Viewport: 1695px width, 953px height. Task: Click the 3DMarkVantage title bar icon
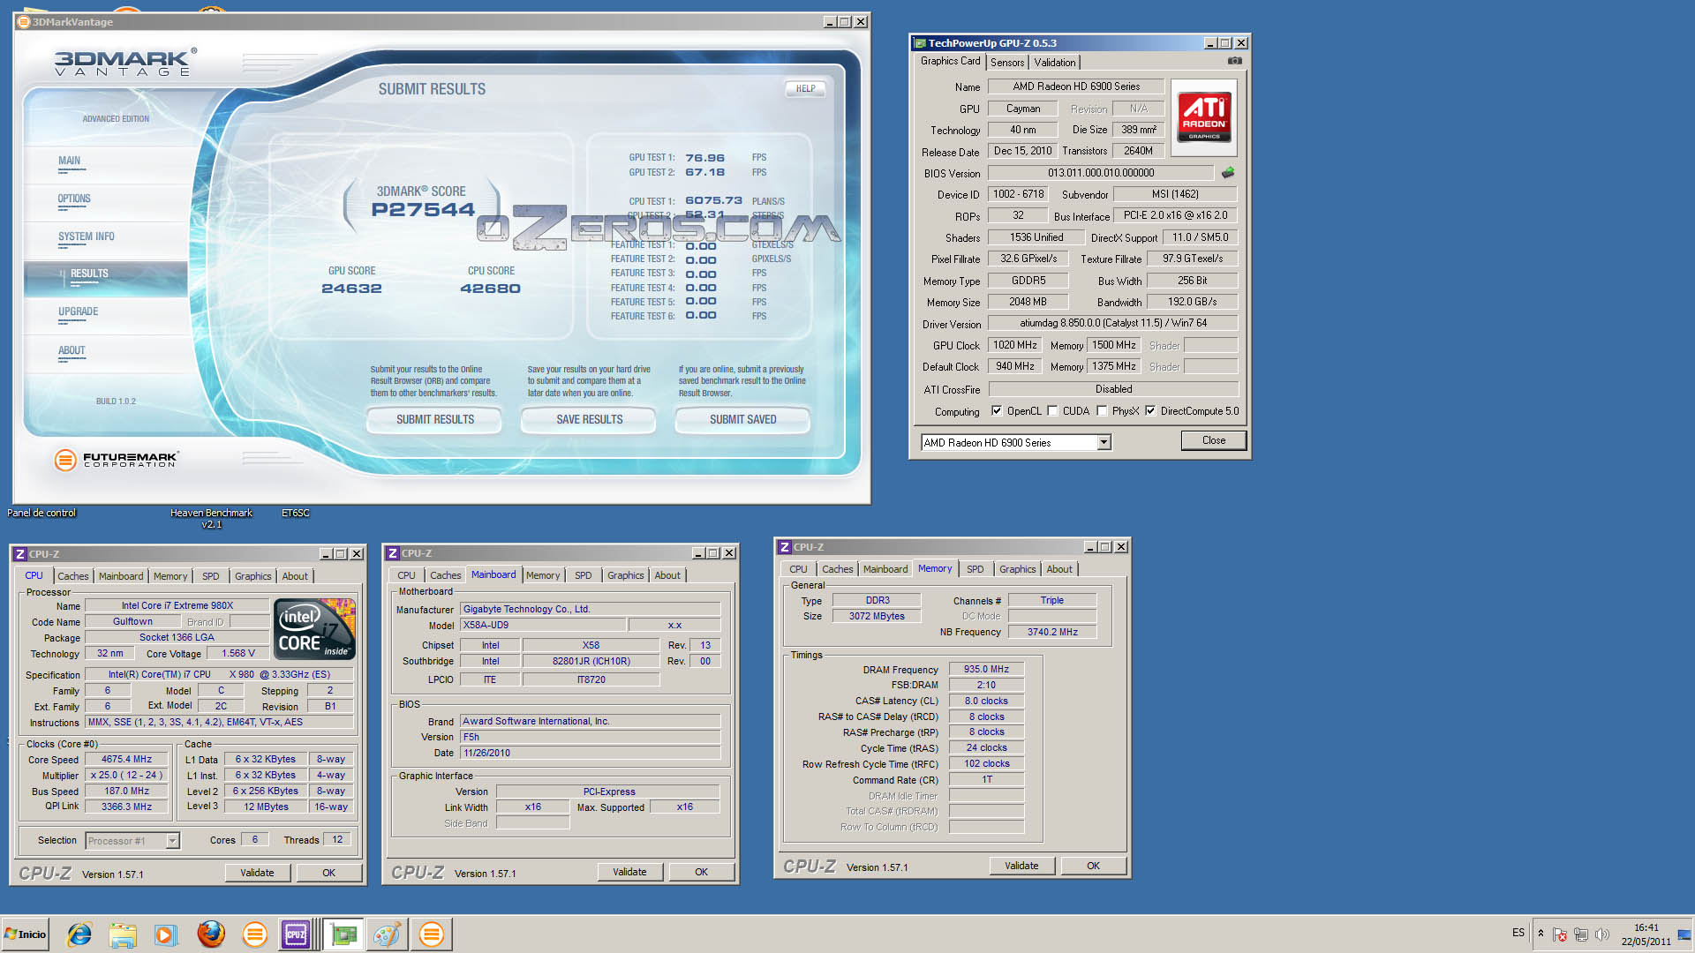pos(24,22)
